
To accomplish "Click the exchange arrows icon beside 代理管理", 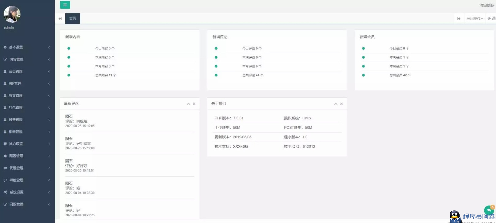I will coord(5,168).
